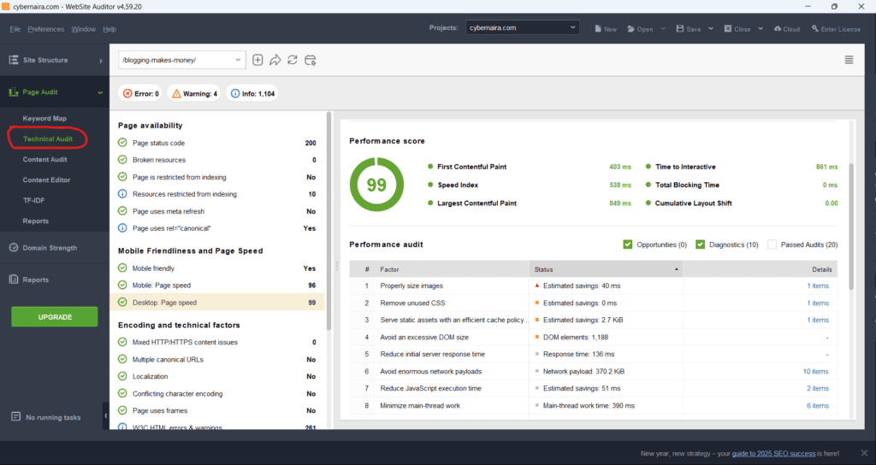Click the scheduled audit calendar icon
This screenshot has height=465, width=876.
(x=311, y=60)
